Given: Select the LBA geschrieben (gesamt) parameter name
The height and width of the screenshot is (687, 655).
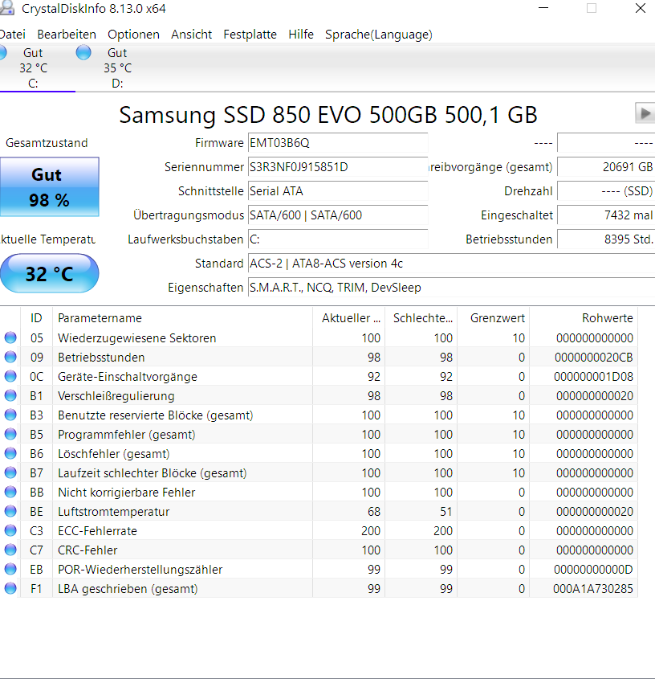Looking at the screenshot, I should pos(128,589).
